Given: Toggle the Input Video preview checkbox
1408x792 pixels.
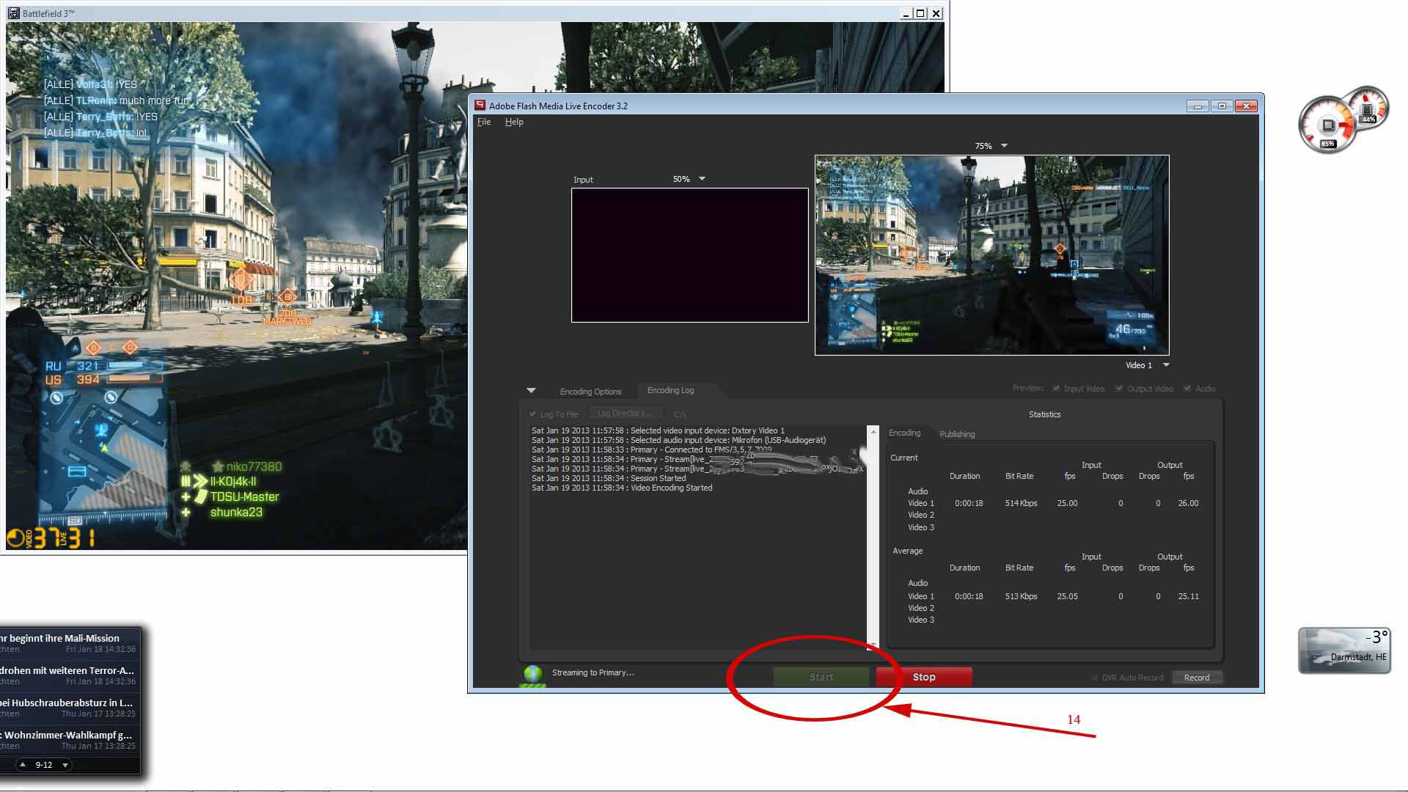Looking at the screenshot, I should [x=1056, y=389].
